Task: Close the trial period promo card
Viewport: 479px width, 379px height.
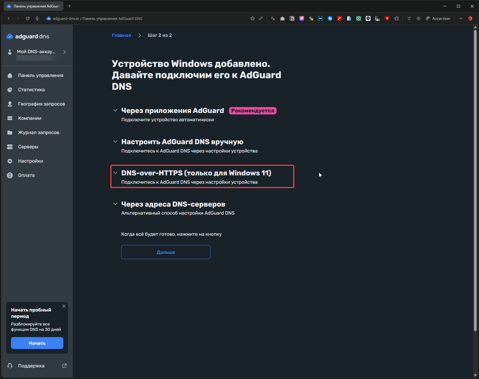Action: point(64,306)
